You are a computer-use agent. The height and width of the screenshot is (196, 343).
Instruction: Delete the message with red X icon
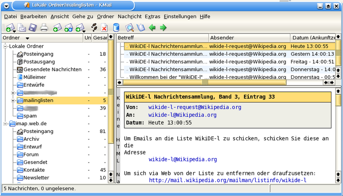pyautogui.click(x=104, y=28)
